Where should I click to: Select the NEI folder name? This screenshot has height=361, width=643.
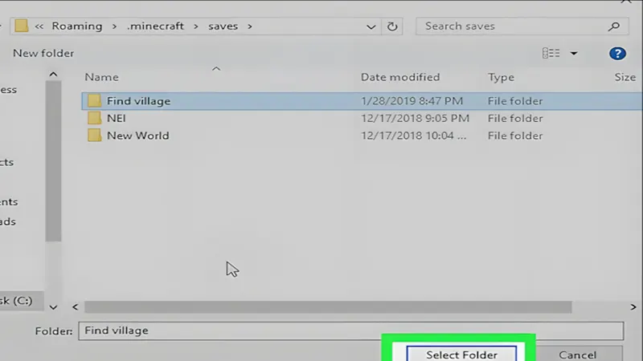click(x=117, y=118)
